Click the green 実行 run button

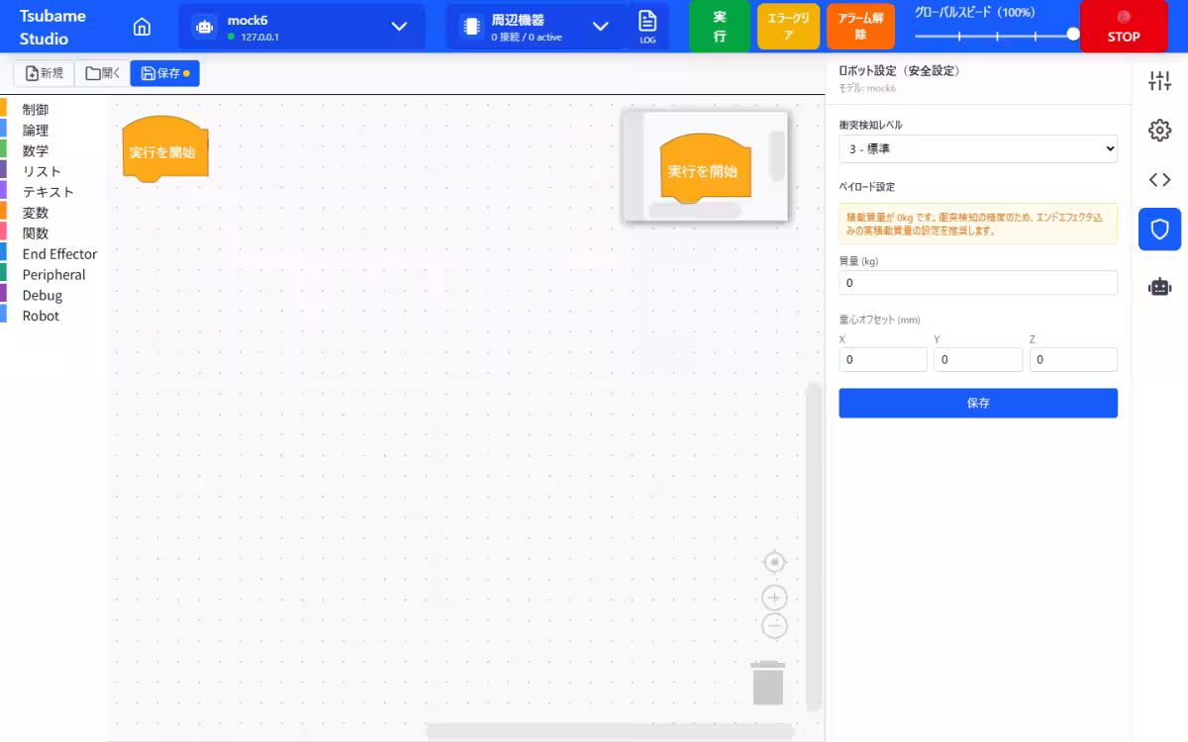coord(720,27)
